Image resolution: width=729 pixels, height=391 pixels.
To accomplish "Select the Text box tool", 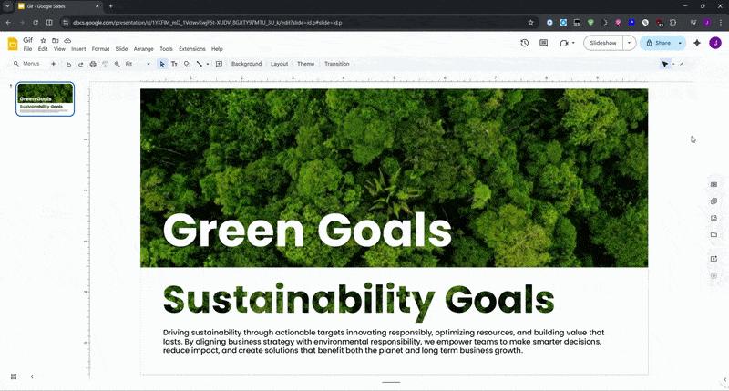I will (174, 64).
